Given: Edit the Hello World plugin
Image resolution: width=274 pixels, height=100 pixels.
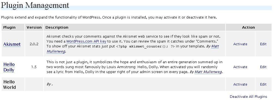Looking at the screenshot, I should tap(263, 84).
